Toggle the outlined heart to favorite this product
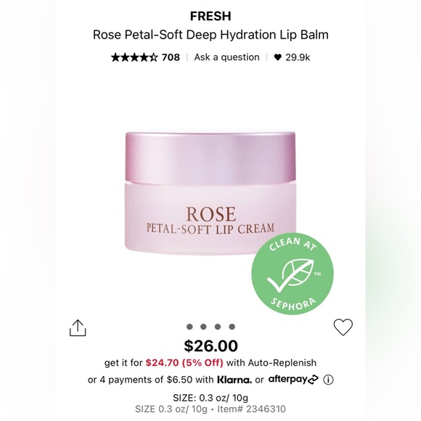The width and height of the screenshot is (421, 421). tap(343, 327)
